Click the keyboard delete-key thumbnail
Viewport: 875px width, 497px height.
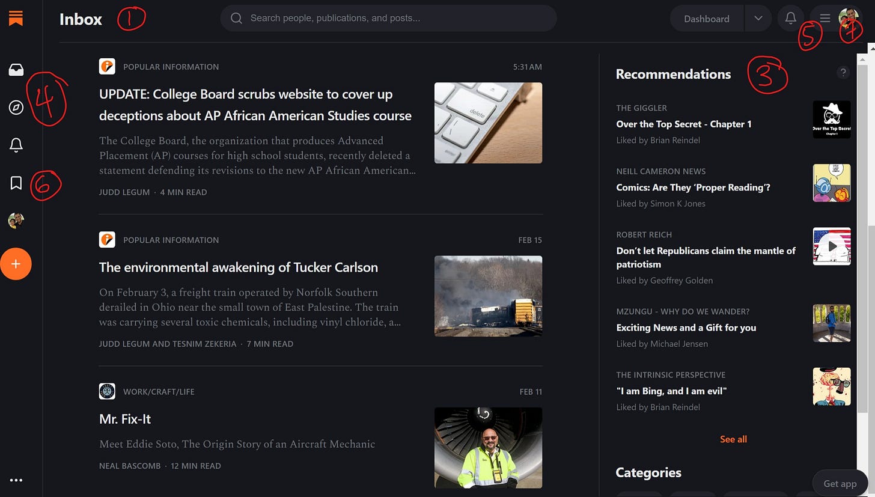pyautogui.click(x=488, y=123)
